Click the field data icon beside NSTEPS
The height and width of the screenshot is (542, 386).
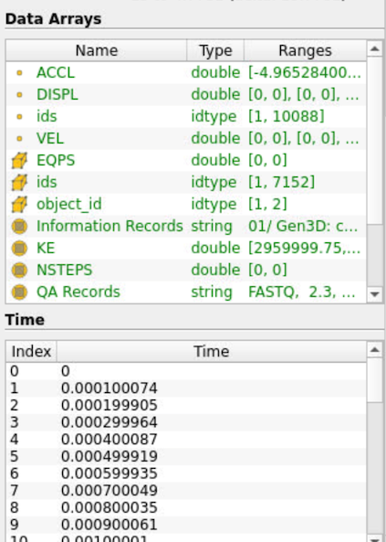19,270
